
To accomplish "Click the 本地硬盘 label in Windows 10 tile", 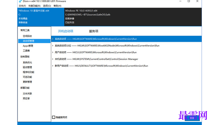I will (x=23, y=18).
